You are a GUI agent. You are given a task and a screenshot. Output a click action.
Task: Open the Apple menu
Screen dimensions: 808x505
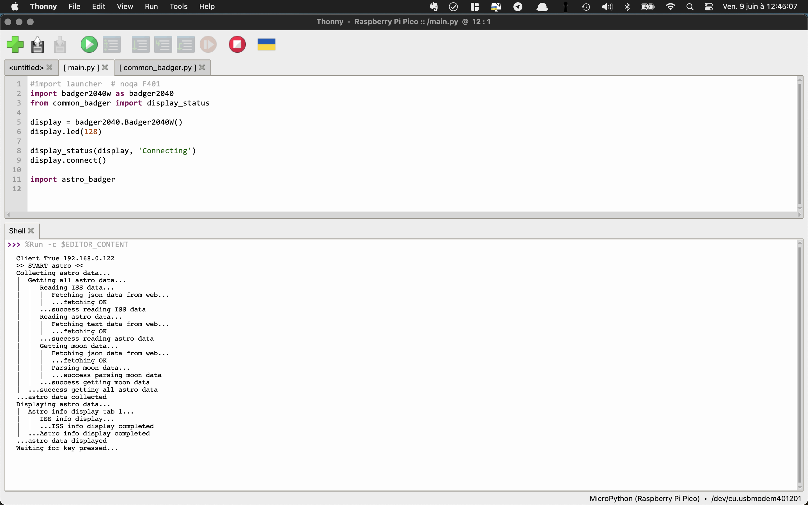(15, 6)
